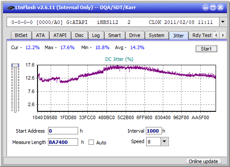Select the Jitter tab
This screenshot has width=230, height=167.
pos(179,36)
